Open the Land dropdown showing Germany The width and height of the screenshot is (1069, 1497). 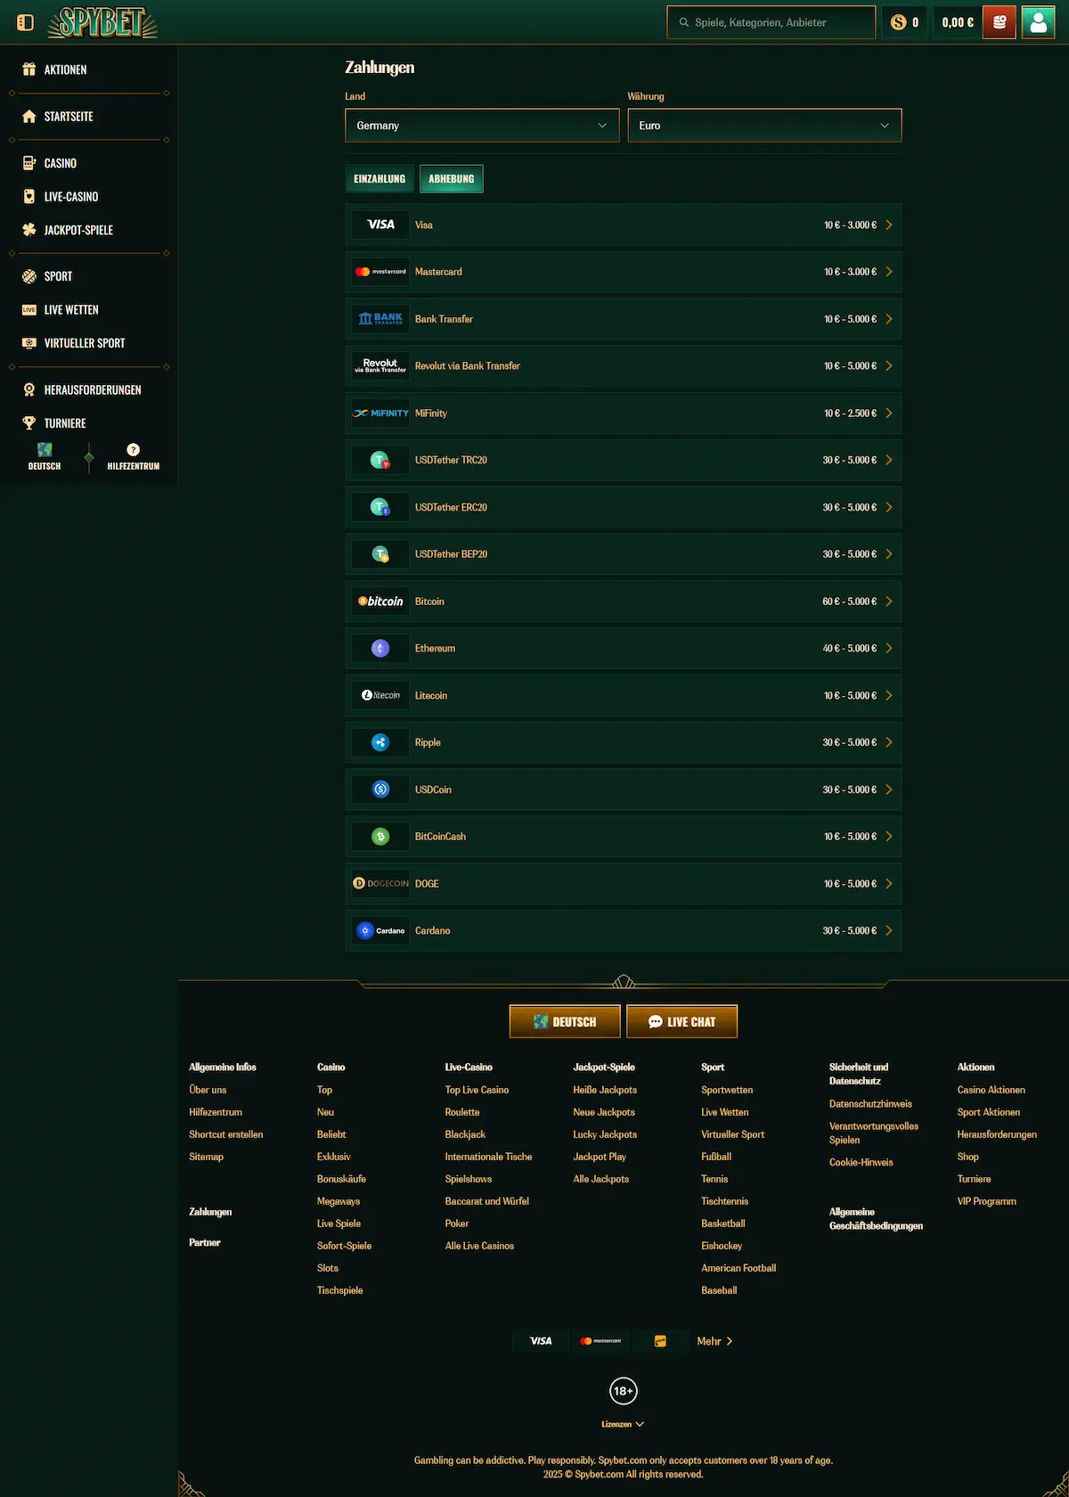(x=481, y=126)
